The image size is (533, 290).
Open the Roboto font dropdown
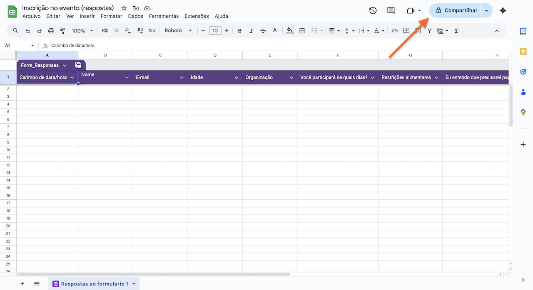point(178,30)
